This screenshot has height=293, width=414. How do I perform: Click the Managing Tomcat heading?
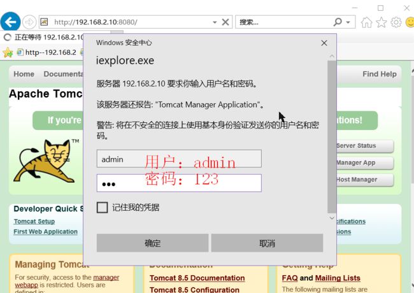click(x=52, y=264)
